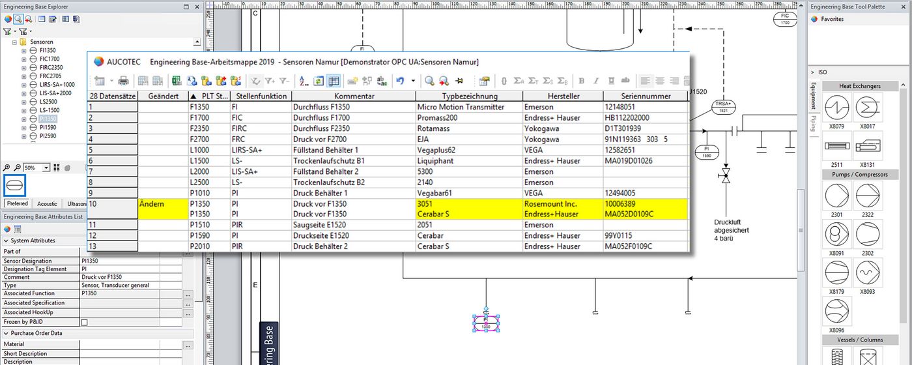Select heat exchanger symbol X8131
This screenshot has height=365, width=912.
click(867, 145)
